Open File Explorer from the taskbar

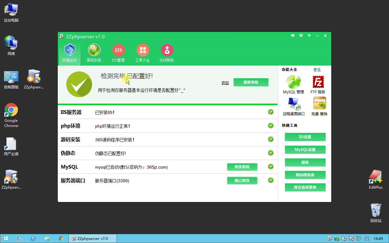click(x=47, y=238)
